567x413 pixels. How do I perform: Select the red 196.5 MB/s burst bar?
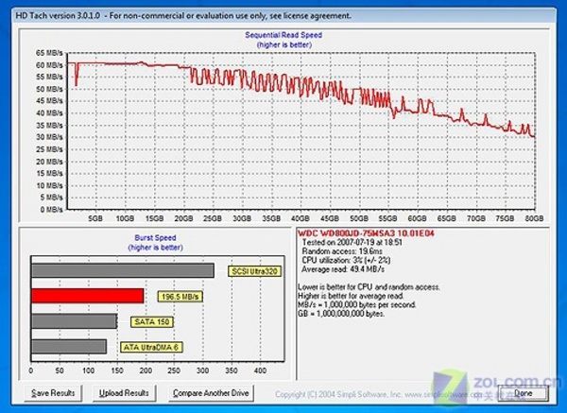[88, 296]
